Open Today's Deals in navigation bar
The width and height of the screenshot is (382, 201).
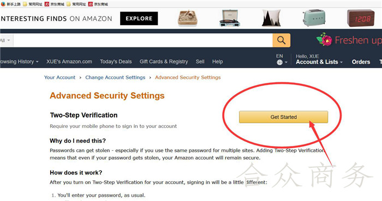click(116, 62)
